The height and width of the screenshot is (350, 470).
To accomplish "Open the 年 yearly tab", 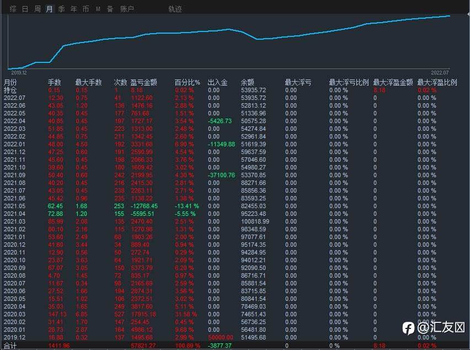I will (74, 9).
